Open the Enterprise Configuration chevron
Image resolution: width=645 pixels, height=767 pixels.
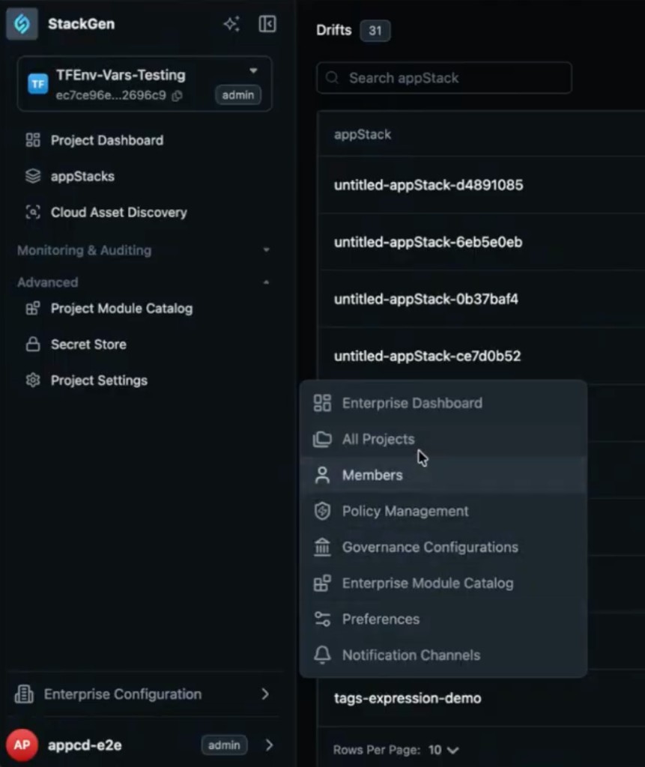pyautogui.click(x=265, y=694)
